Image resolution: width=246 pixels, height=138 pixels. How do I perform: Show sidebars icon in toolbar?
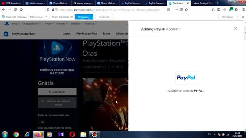(219, 10)
